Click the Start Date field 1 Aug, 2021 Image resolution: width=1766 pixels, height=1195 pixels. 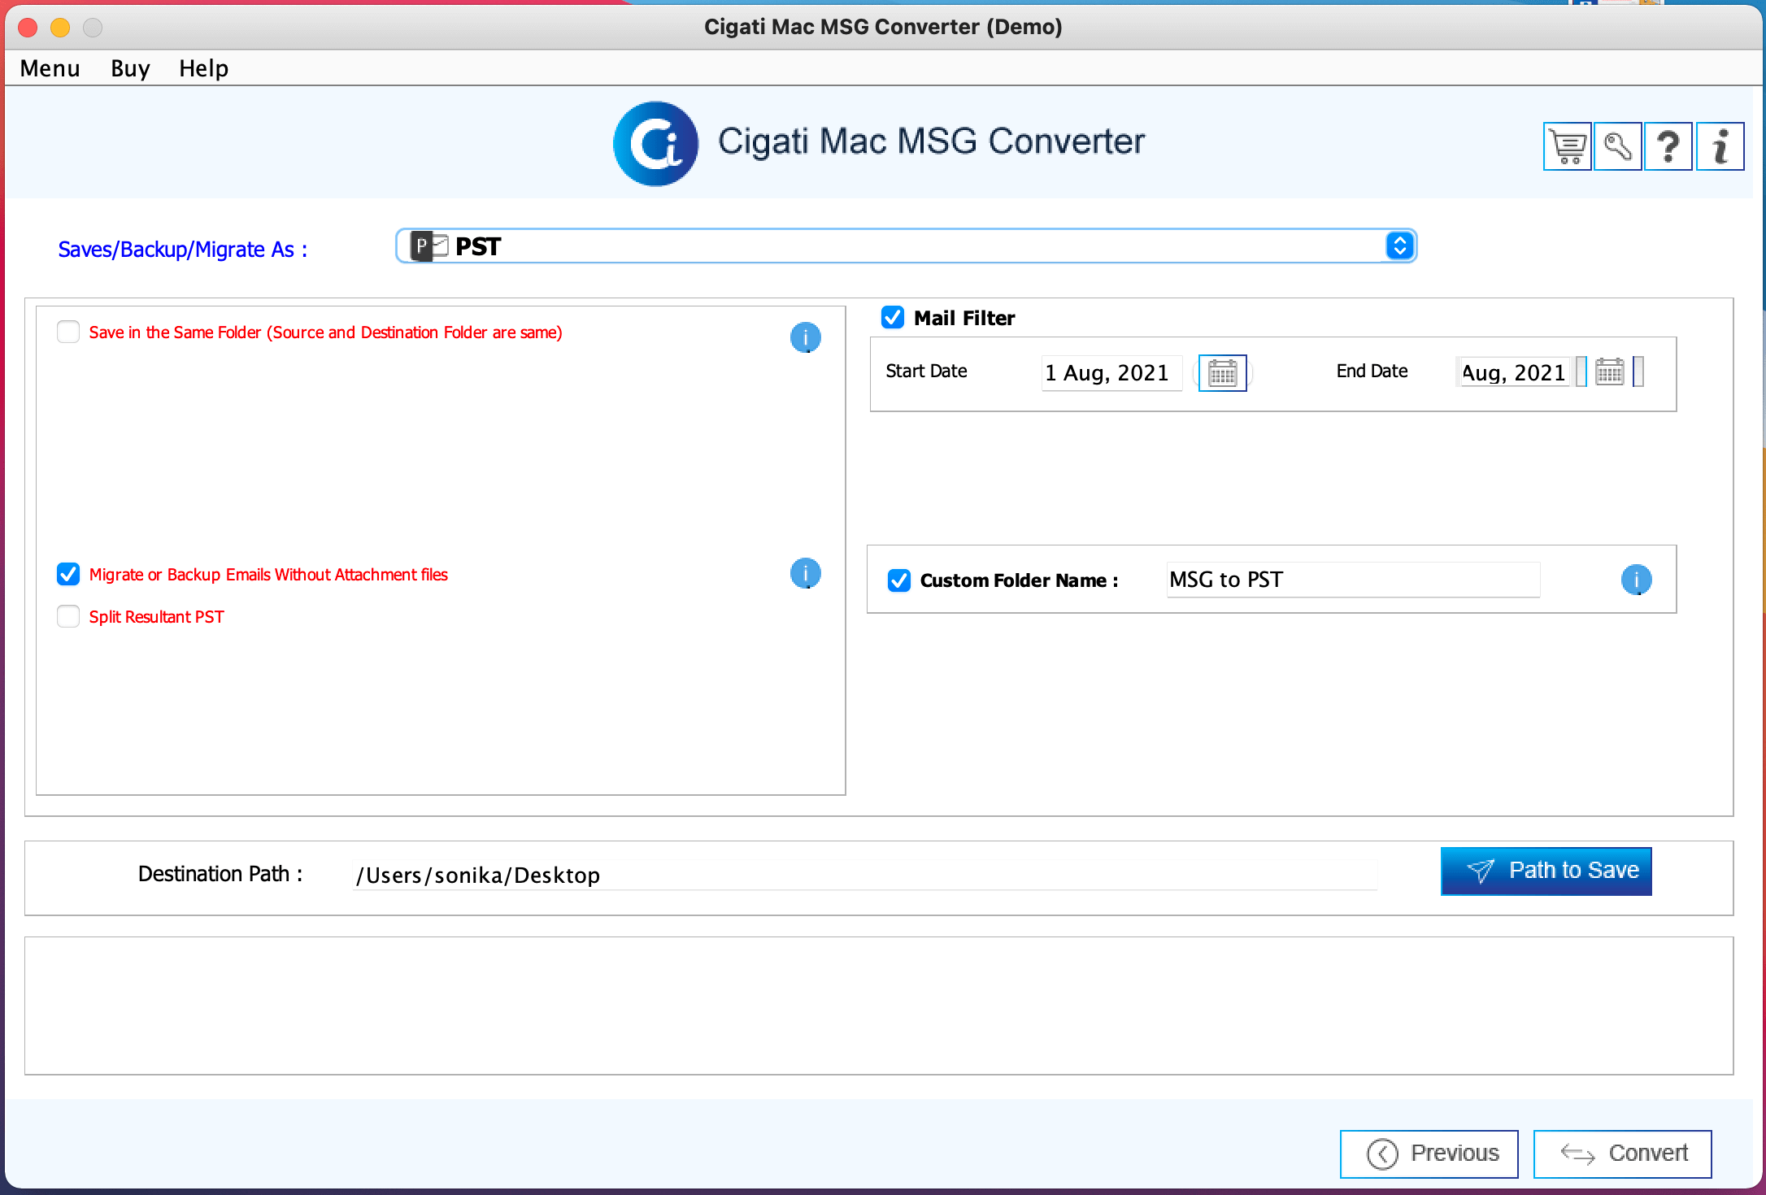click(1111, 373)
